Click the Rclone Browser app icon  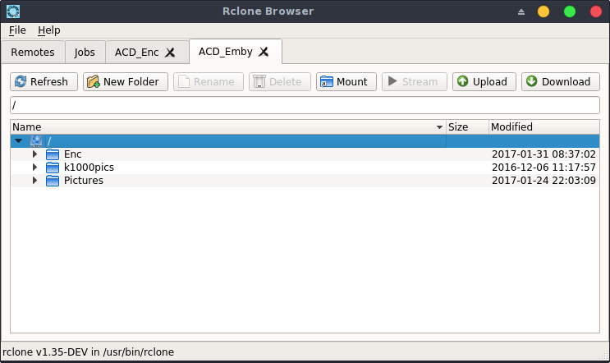(13, 11)
